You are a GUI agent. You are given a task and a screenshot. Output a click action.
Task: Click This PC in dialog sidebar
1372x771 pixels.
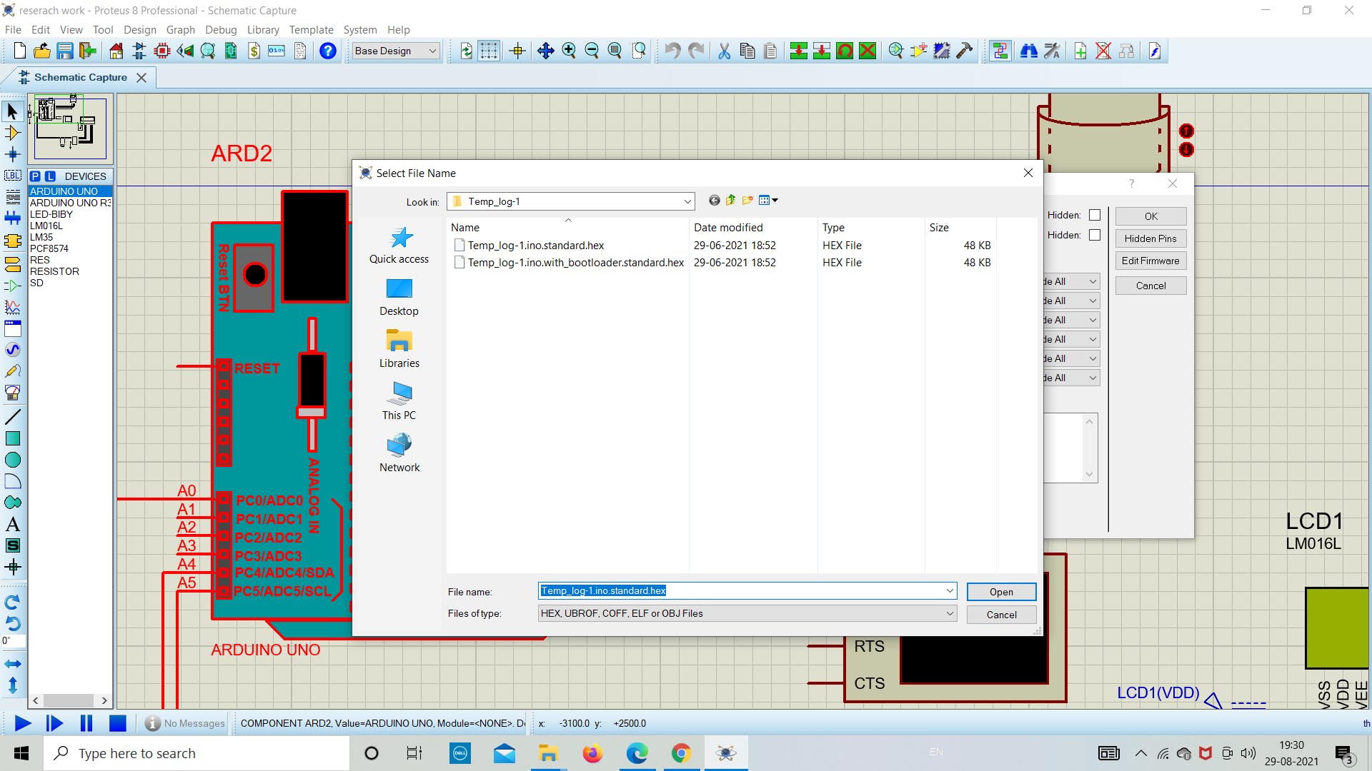(x=399, y=400)
